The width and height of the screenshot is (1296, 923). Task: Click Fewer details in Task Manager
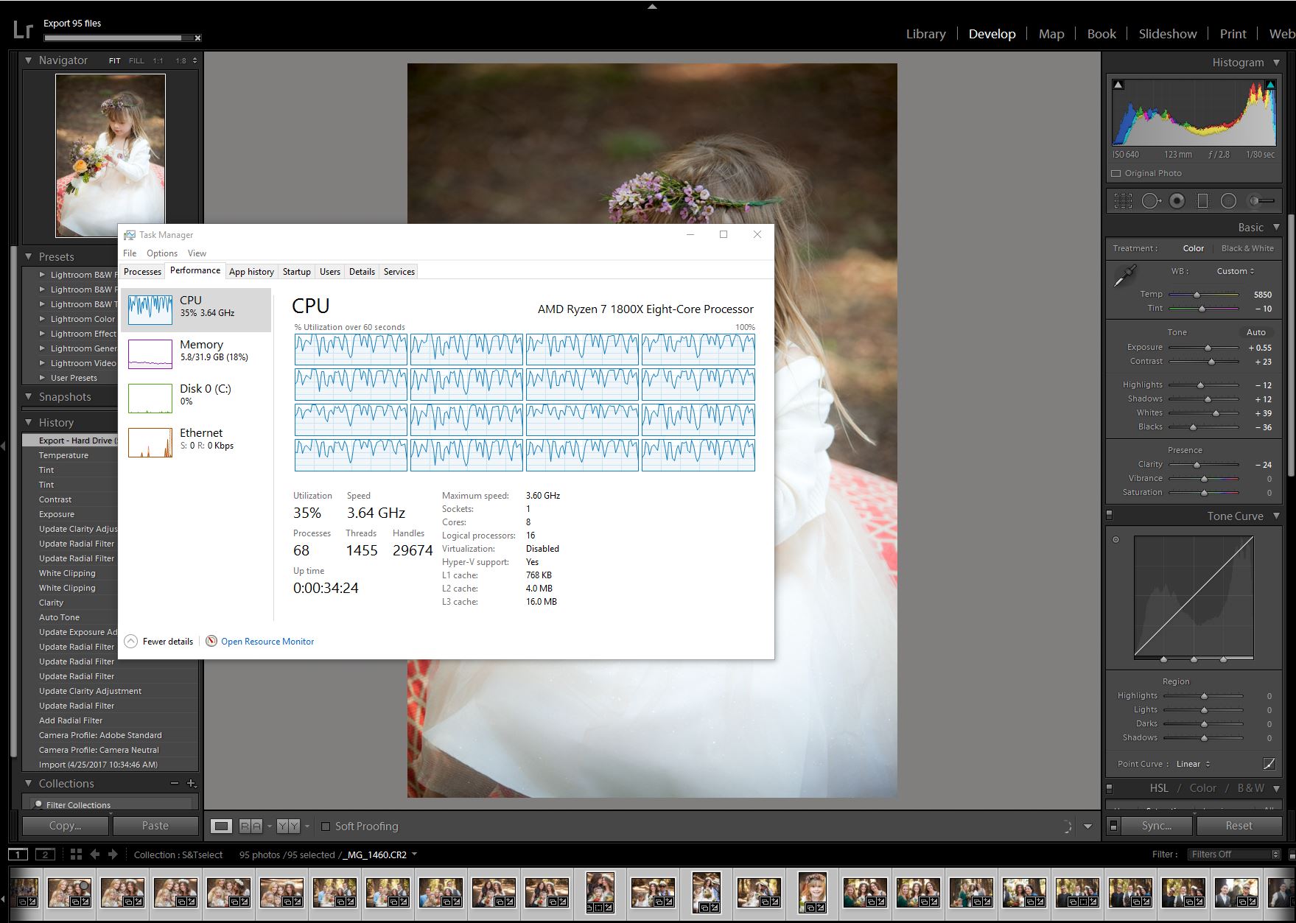pos(160,641)
